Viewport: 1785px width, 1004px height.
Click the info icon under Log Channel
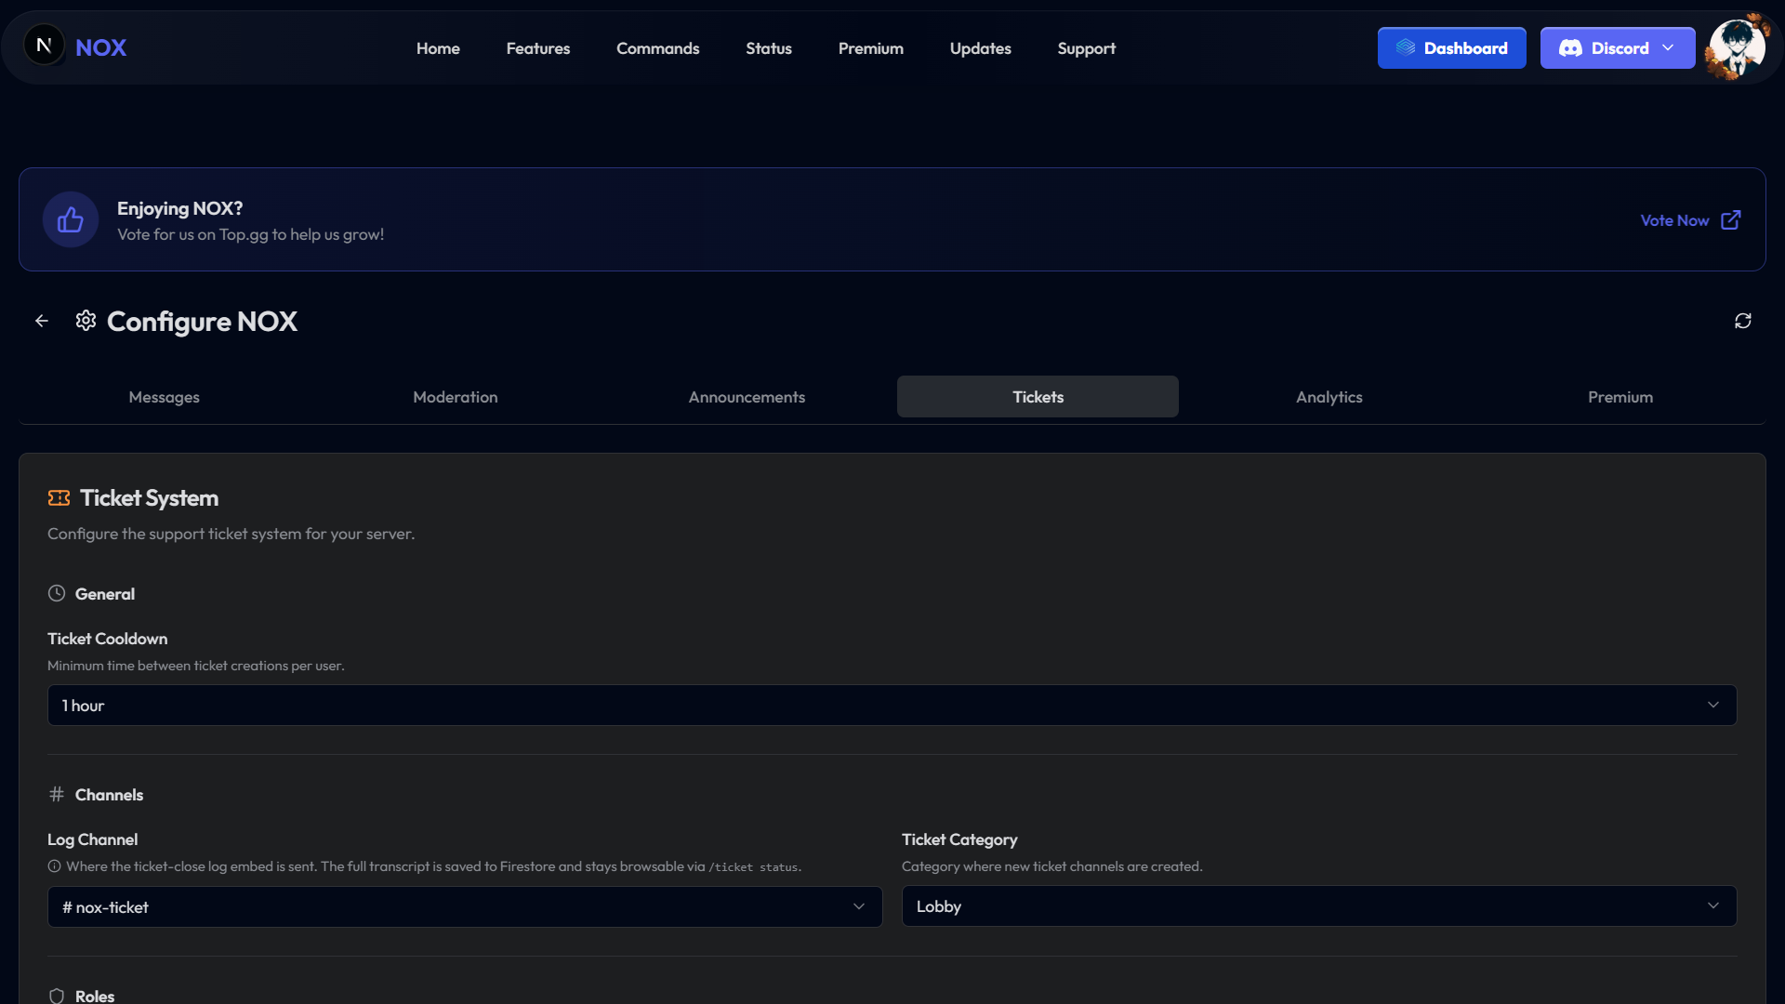click(55, 866)
